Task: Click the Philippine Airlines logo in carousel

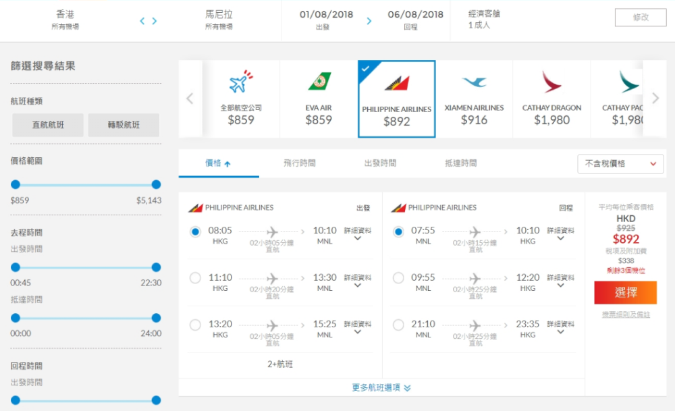Action: point(396,83)
